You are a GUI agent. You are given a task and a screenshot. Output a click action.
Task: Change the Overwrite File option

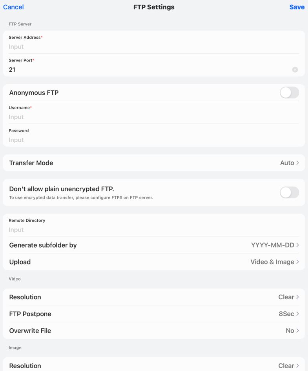pos(154,331)
